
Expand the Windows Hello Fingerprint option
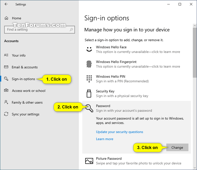click(136, 64)
